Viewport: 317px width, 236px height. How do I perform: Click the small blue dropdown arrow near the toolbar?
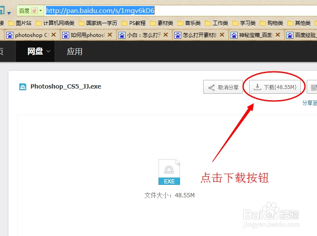pyautogui.click(x=9, y=13)
